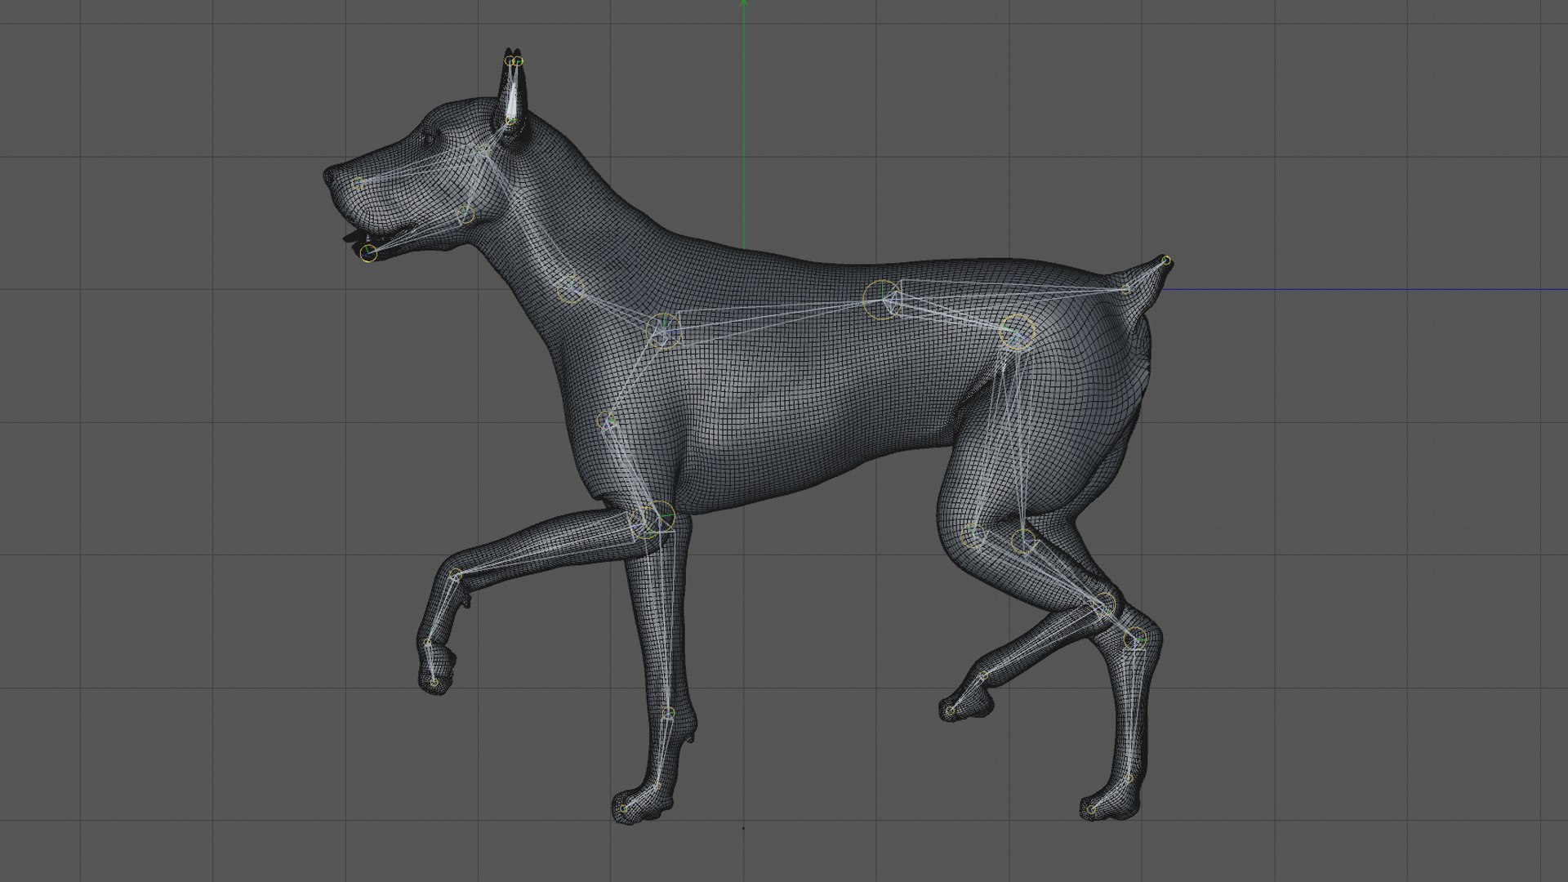
Task: Select the mid-neck joint
Action: tap(570, 289)
